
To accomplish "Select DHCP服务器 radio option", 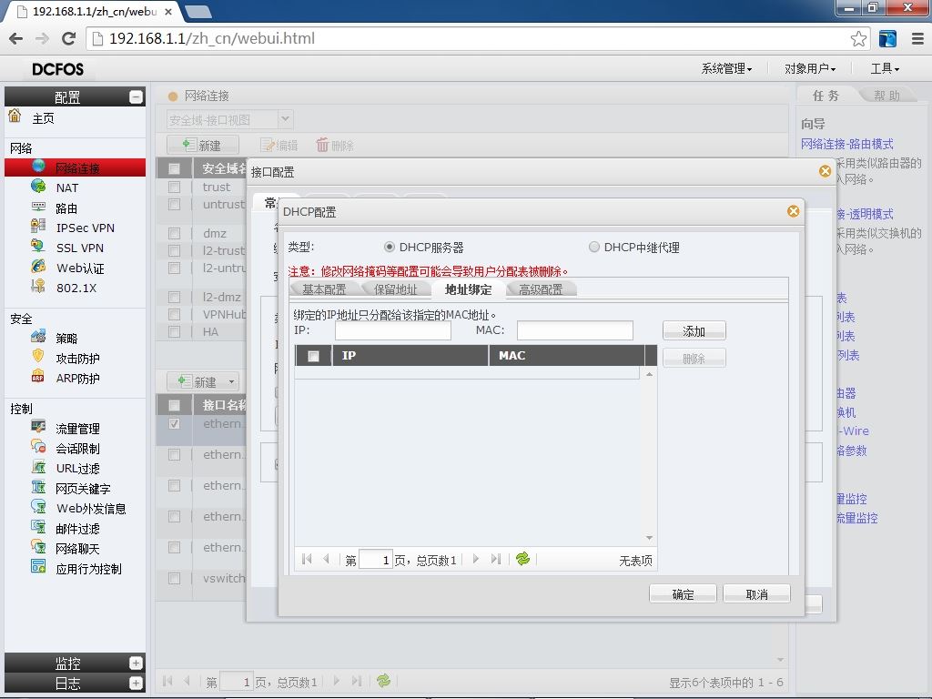I will click(x=390, y=247).
